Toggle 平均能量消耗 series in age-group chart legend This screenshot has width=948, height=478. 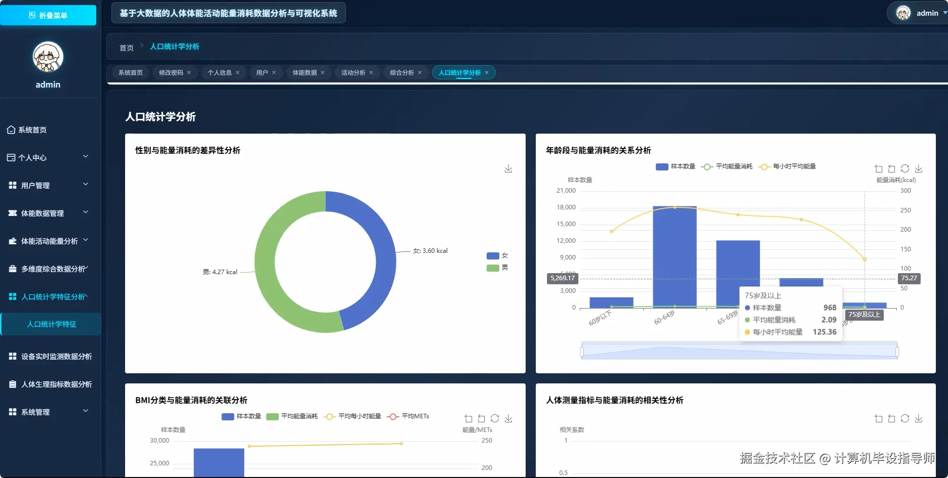click(727, 166)
